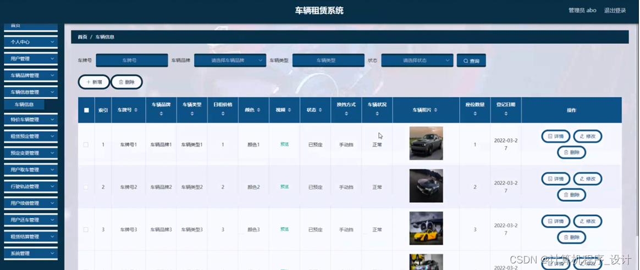Sort table by 车辆类型 column
This screenshot has width=640, height=270.
point(192,114)
